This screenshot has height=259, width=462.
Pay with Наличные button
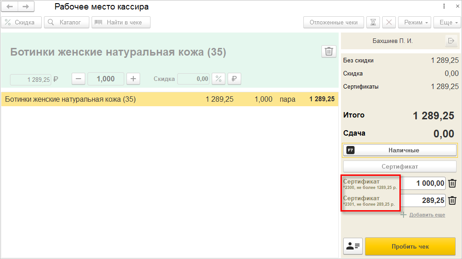click(x=400, y=150)
